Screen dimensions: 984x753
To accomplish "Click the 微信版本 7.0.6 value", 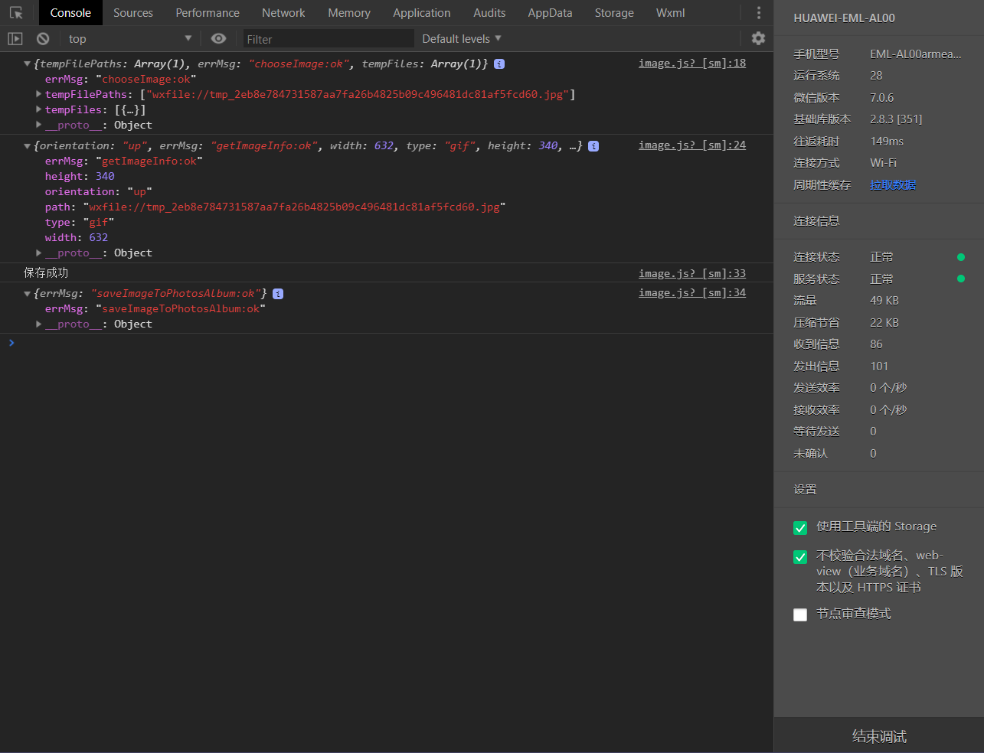I will [x=881, y=98].
